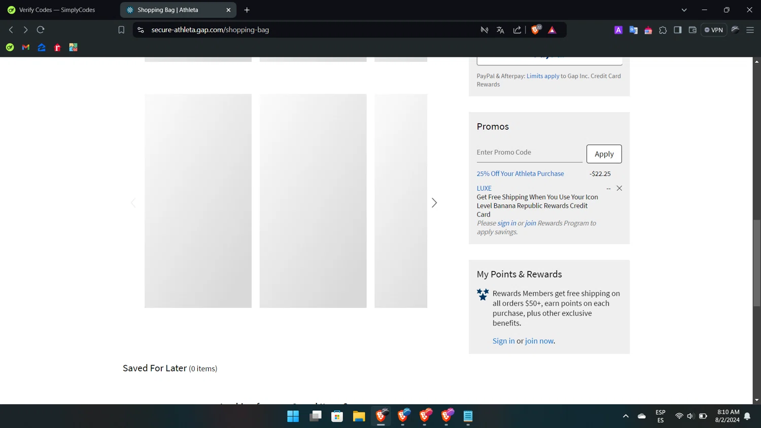Select the second placeholder product card

[x=313, y=201]
